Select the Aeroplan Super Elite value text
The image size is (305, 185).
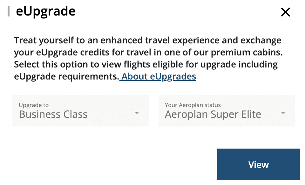tap(213, 114)
